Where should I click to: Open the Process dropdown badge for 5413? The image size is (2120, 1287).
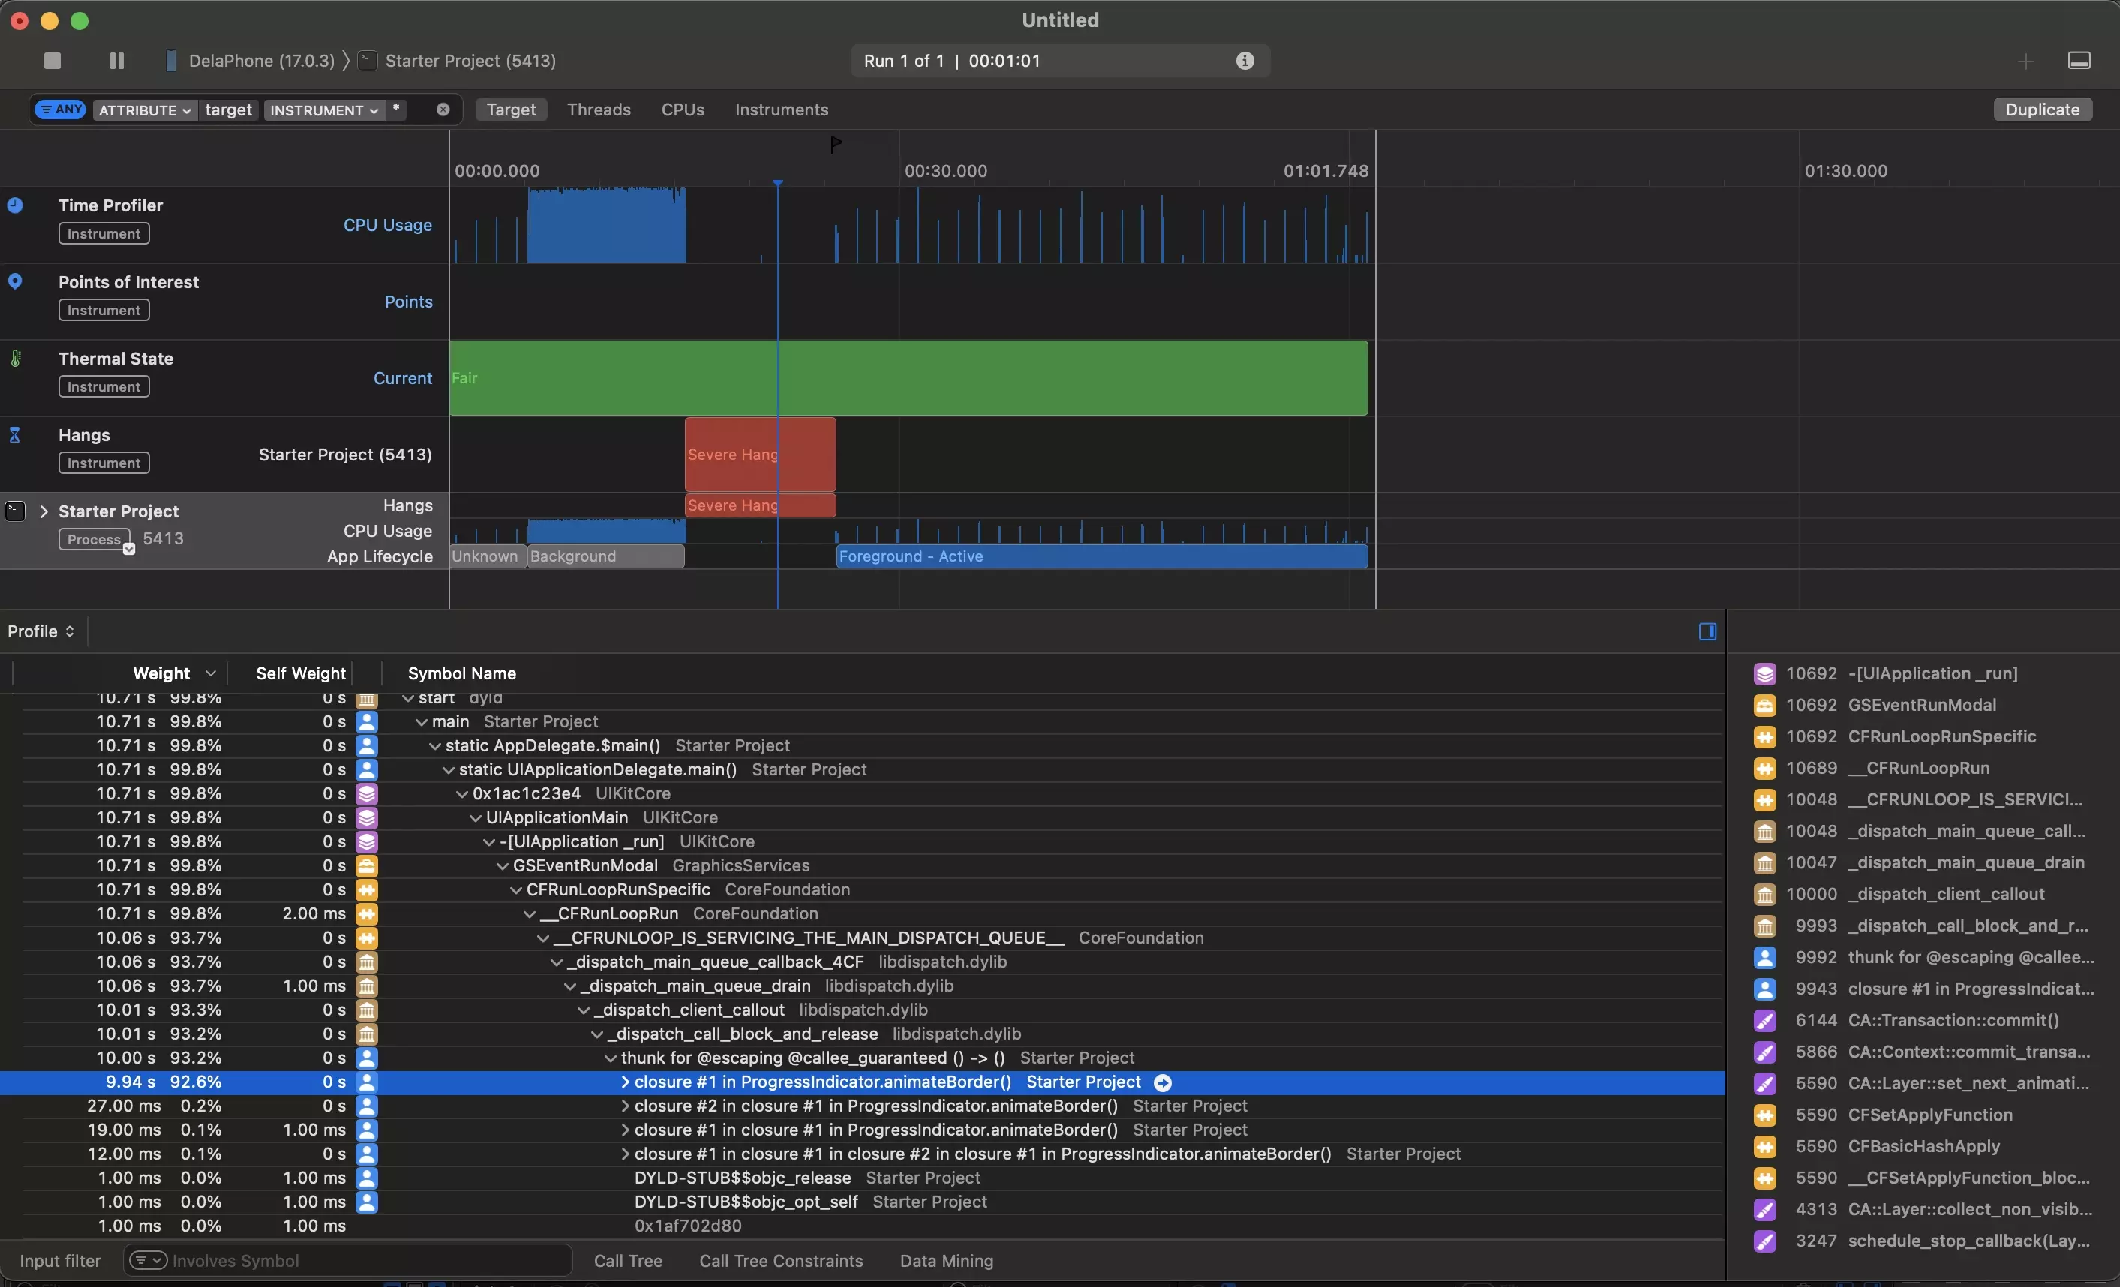point(128,548)
